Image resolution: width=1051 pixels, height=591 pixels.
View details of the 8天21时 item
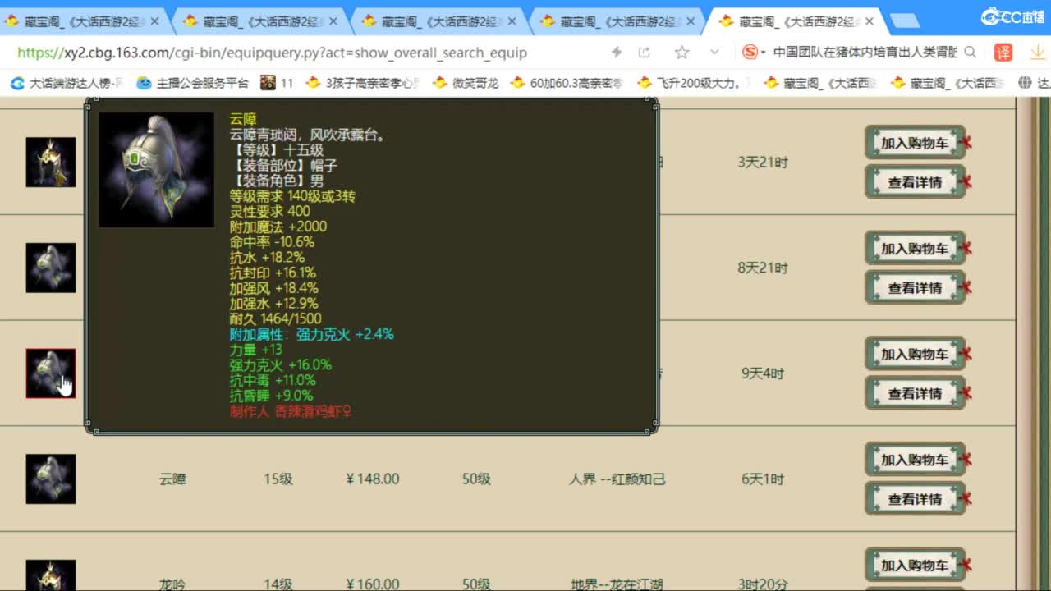(x=915, y=288)
